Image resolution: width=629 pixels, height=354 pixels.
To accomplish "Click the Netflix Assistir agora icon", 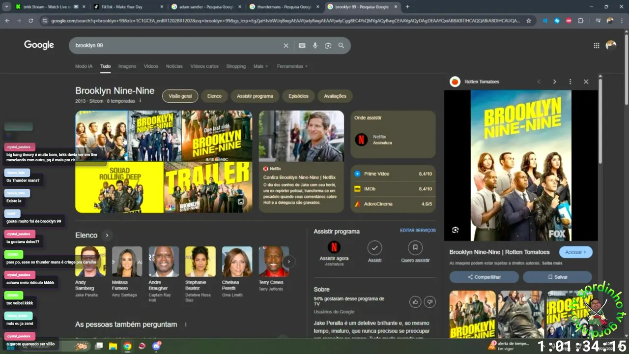I will click(x=334, y=247).
